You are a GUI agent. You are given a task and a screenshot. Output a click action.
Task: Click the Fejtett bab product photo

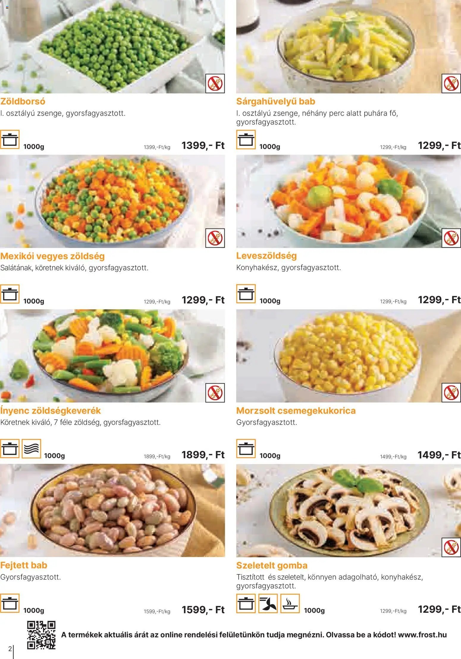click(112, 510)
